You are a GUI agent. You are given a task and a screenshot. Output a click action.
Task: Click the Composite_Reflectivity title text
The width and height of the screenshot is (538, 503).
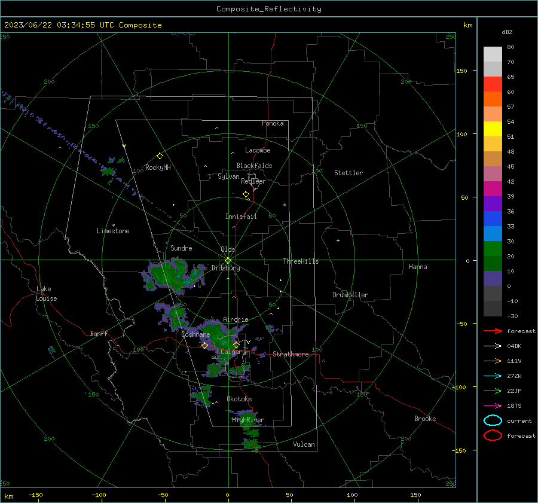click(268, 9)
